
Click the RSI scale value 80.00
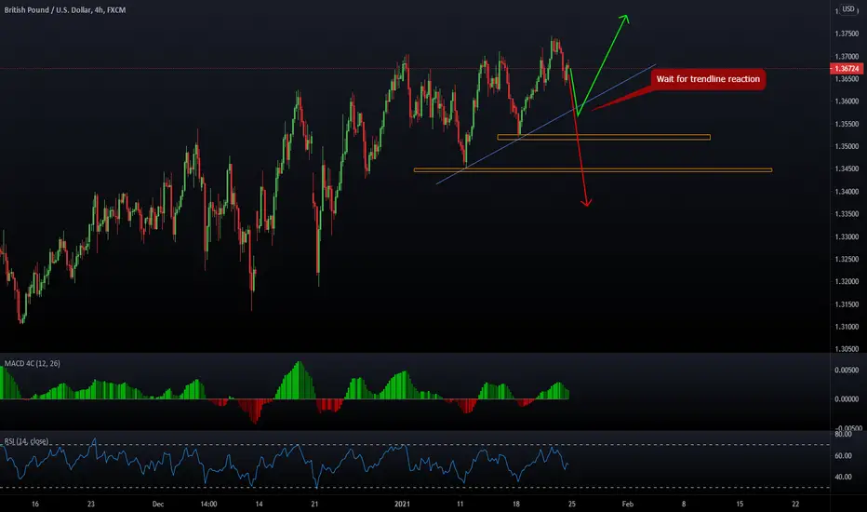tap(844, 435)
